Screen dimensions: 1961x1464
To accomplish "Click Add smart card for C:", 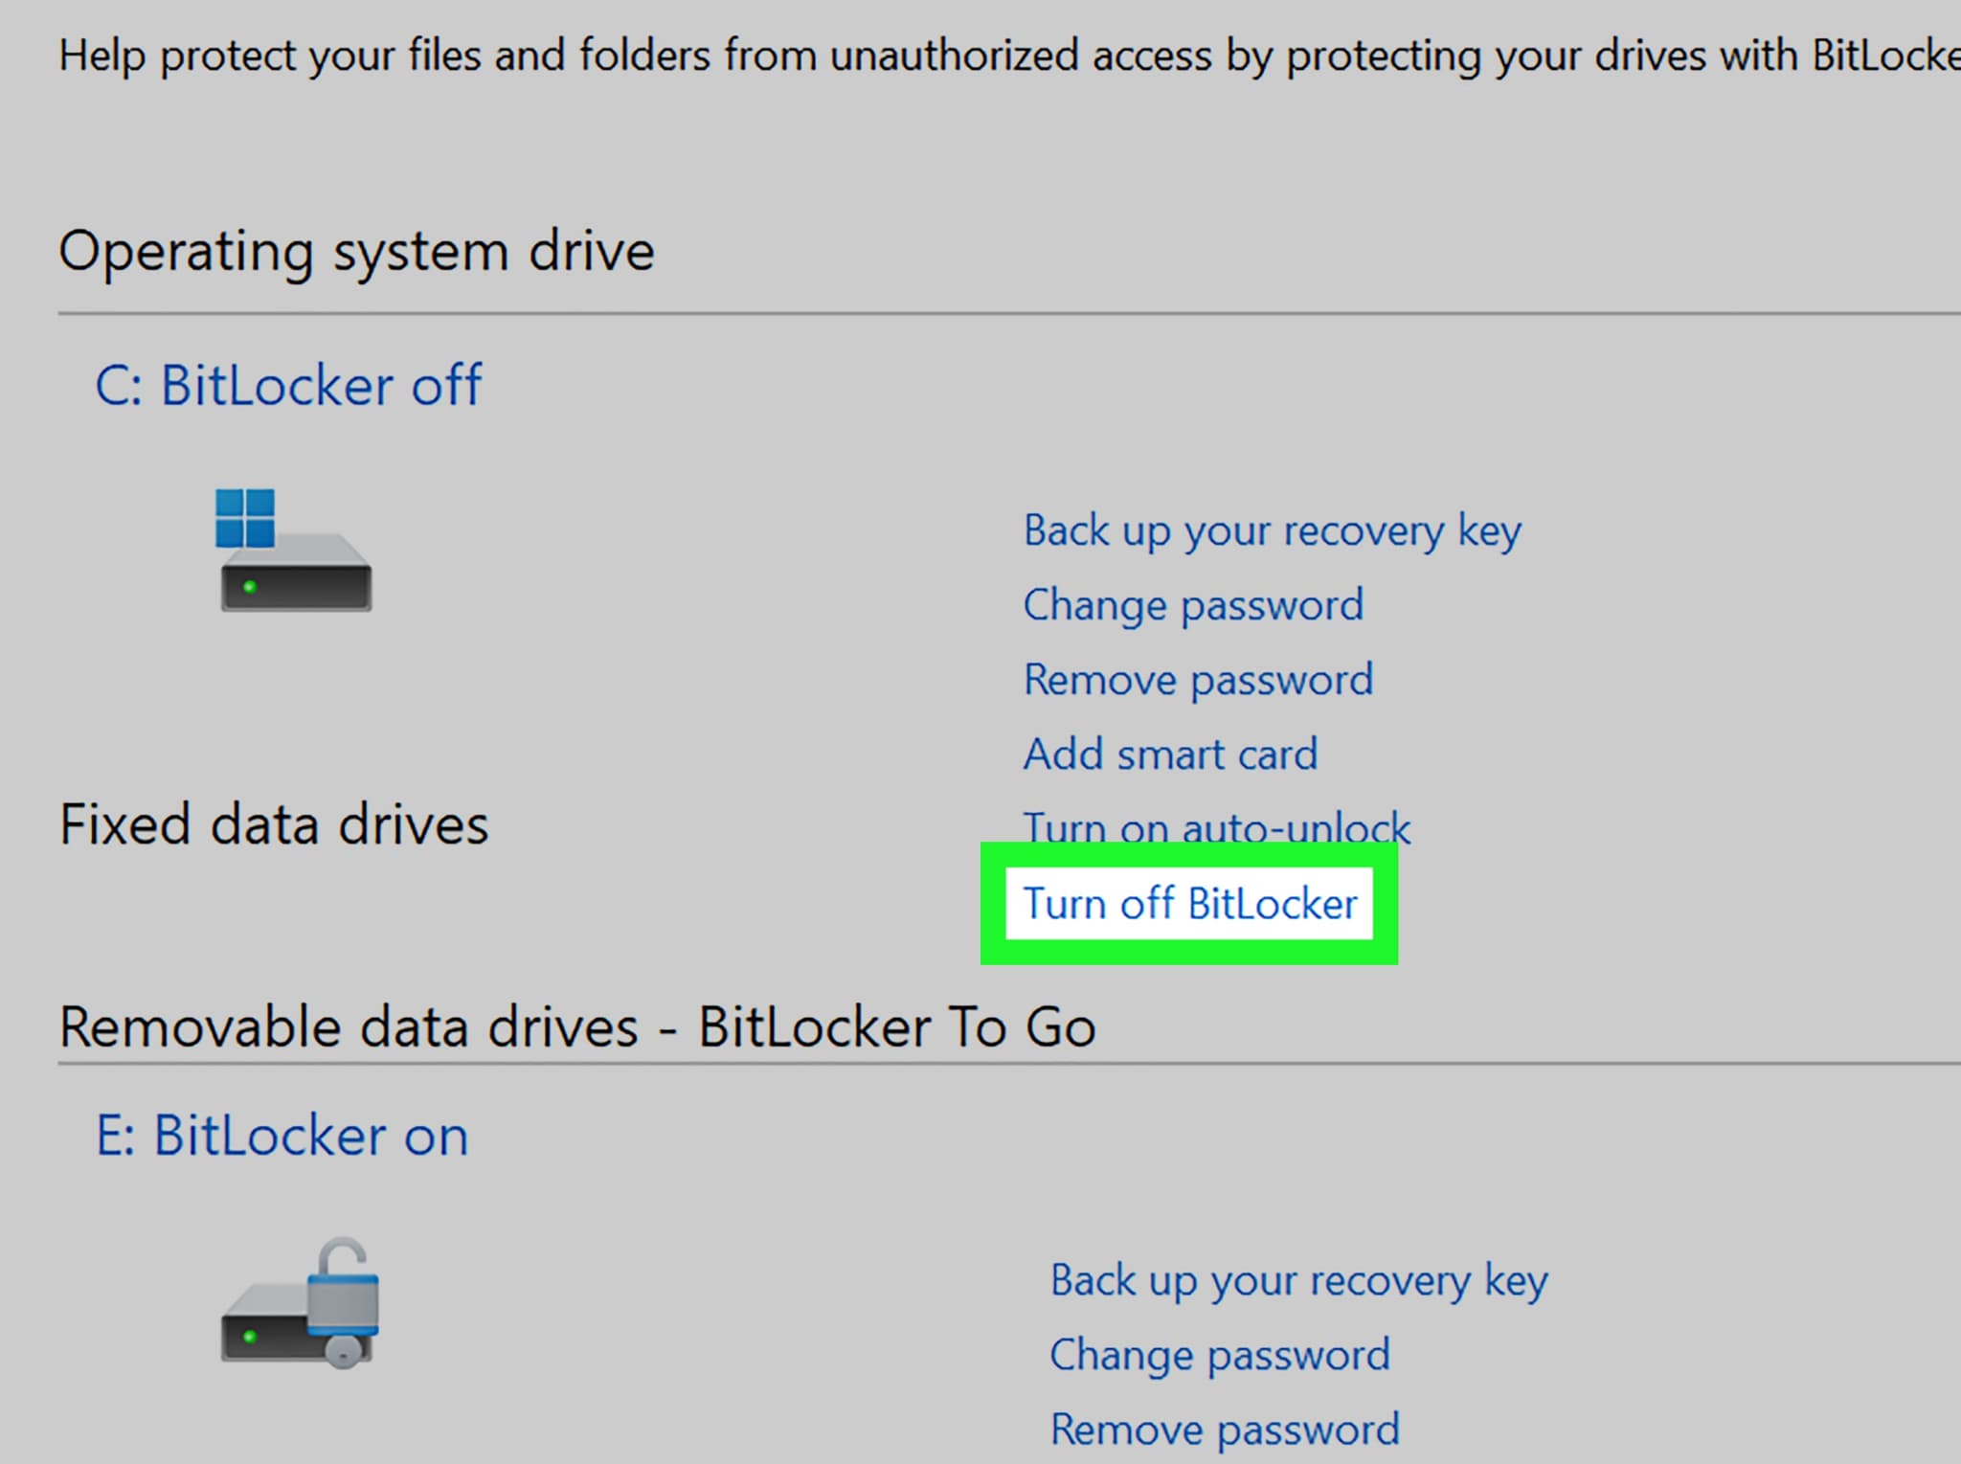I will click(x=1171, y=754).
